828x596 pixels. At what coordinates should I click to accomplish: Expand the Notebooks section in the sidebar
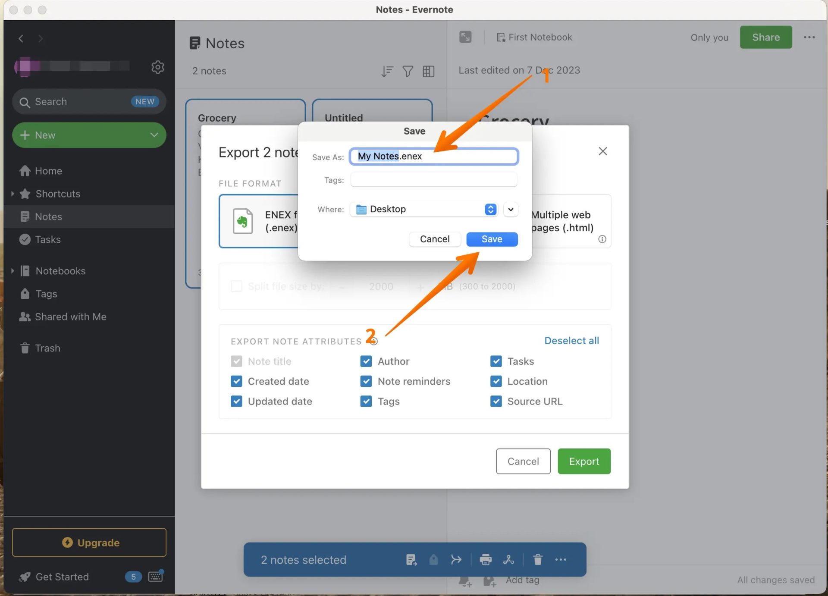tap(13, 271)
